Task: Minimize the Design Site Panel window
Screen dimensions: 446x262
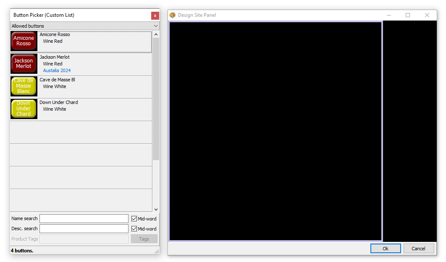Action: (389, 15)
